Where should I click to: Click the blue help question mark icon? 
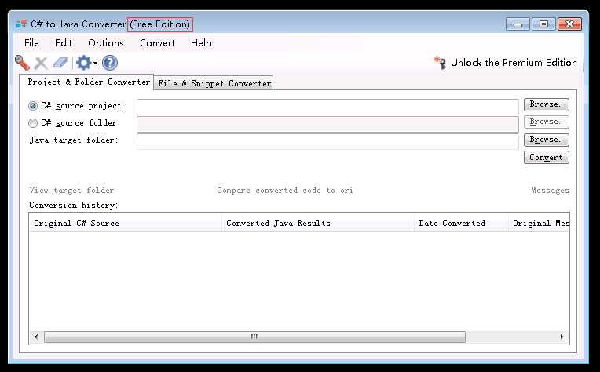tap(110, 63)
